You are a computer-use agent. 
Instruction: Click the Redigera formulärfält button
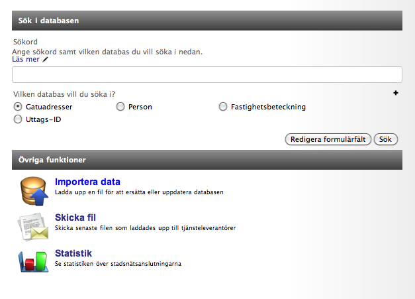tap(328, 139)
